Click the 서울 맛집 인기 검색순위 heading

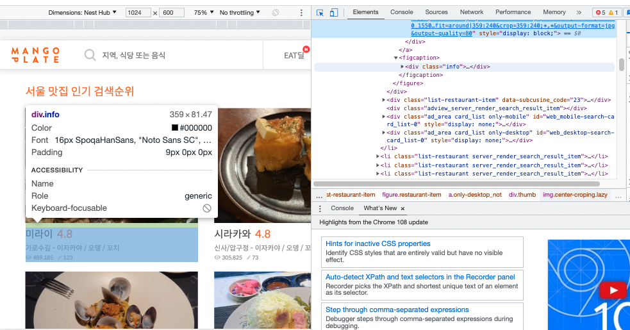coord(79,91)
